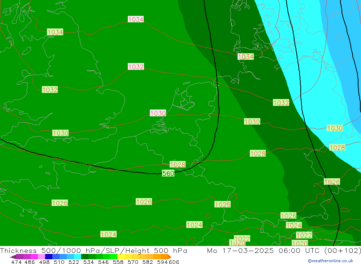Click legend value 522
This screenshot has height=264, width=361.
(74, 262)
